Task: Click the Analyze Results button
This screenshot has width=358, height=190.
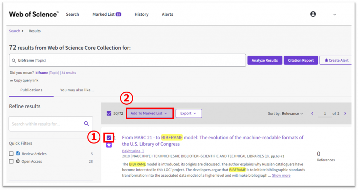Action: [x=265, y=60]
